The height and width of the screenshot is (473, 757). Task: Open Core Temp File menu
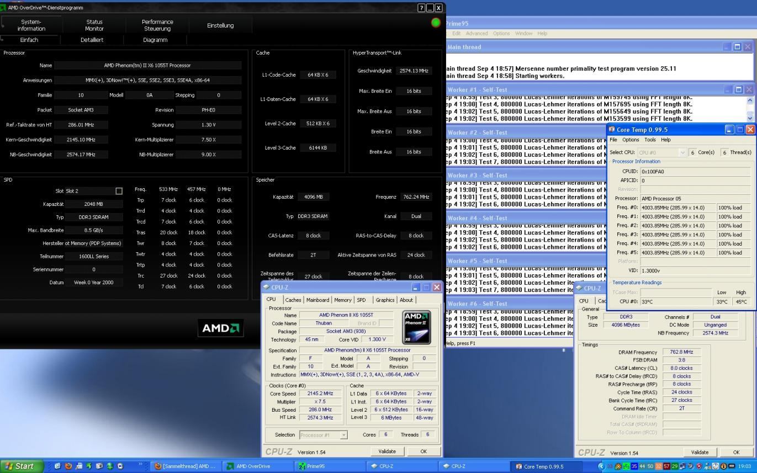pos(613,140)
